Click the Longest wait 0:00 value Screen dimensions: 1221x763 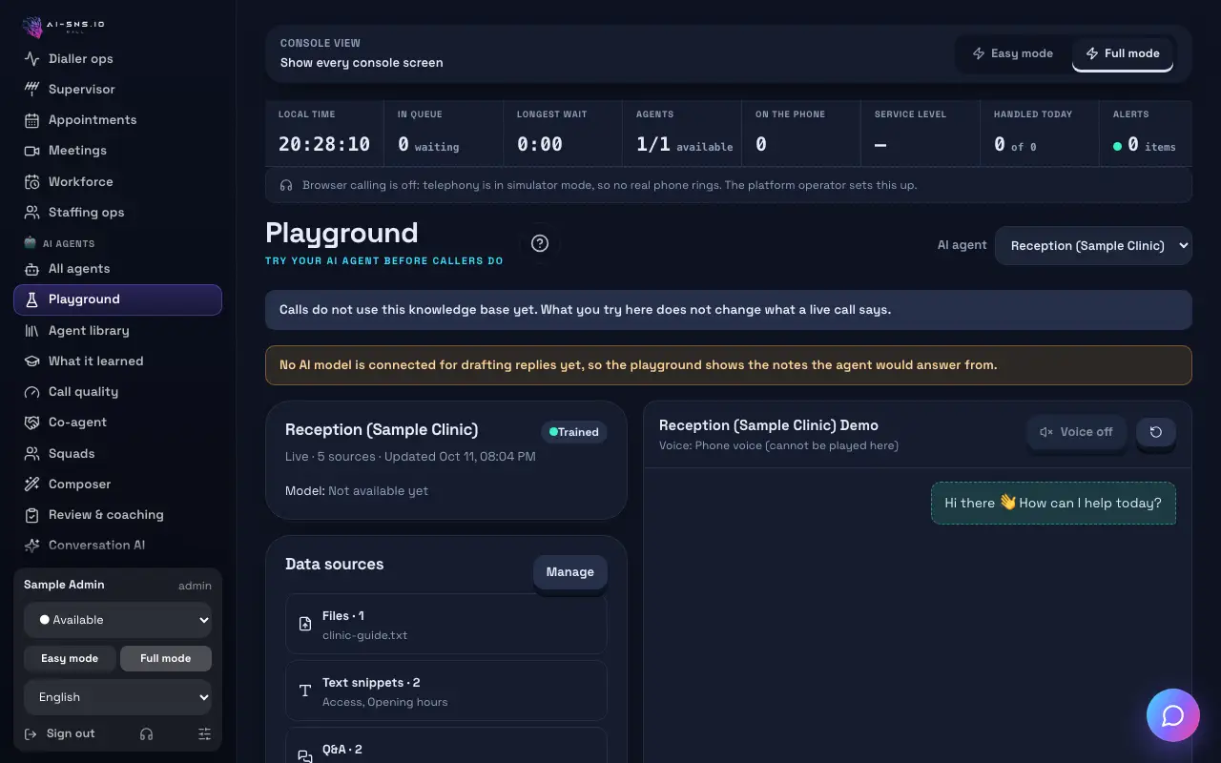point(540,144)
